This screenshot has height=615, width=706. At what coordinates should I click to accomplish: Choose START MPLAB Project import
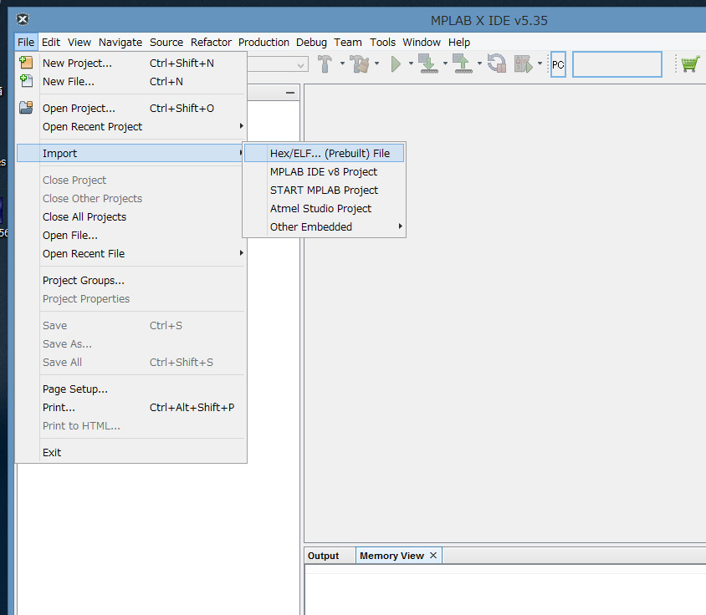(x=324, y=190)
